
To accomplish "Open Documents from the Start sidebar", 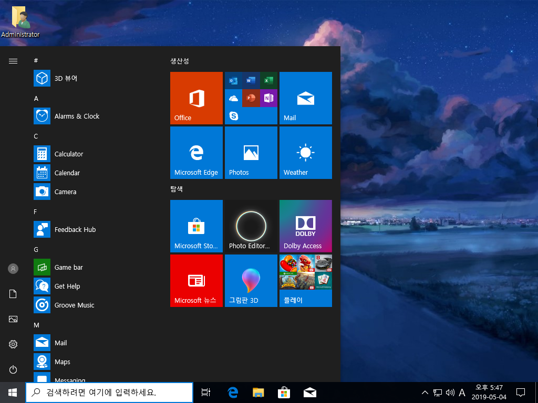I will [x=13, y=294].
